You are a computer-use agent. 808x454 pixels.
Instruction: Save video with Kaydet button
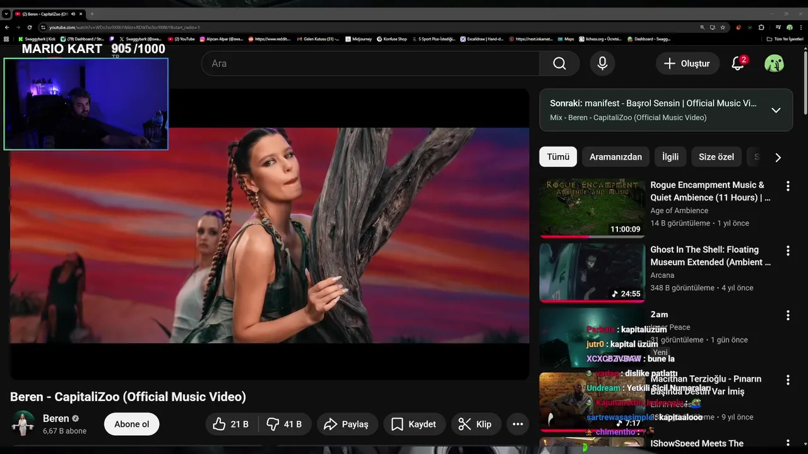coord(414,424)
